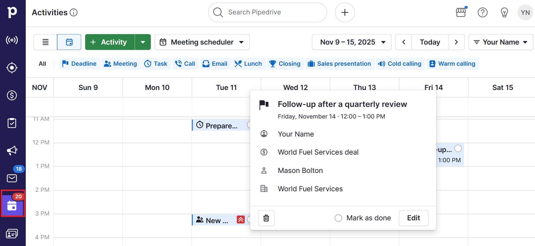Open World Fuel Services organization link
535x246 pixels.
(310, 189)
